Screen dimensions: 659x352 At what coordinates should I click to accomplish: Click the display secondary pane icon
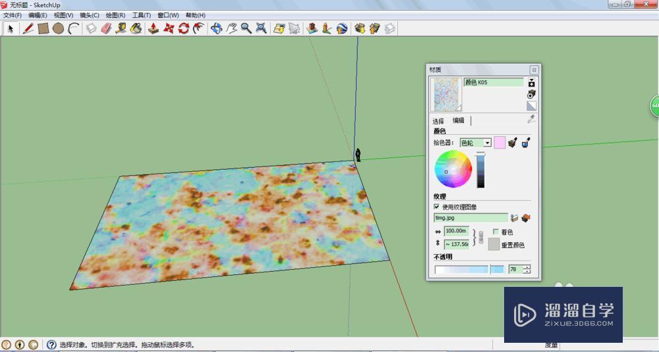click(532, 83)
